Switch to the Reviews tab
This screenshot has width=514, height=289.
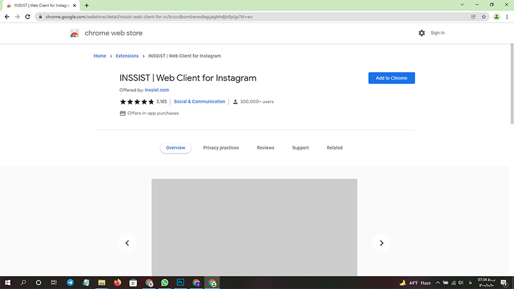pos(265,148)
